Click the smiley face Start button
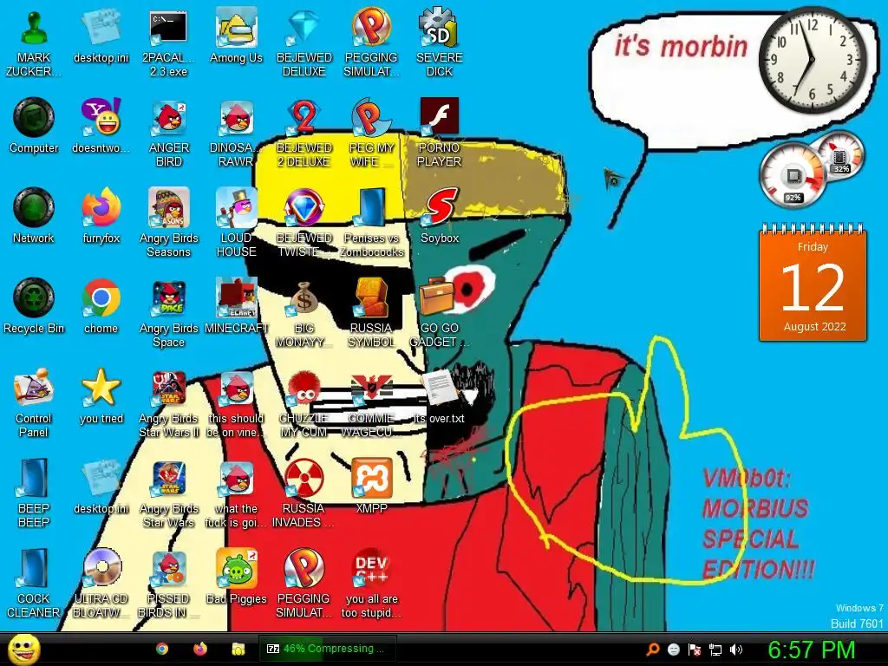Image resolution: width=888 pixels, height=666 pixels. 23,650
